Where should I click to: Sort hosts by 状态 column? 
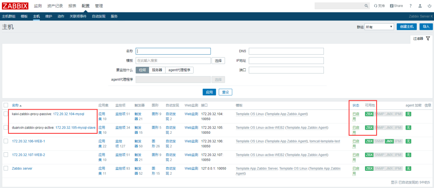point(356,105)
